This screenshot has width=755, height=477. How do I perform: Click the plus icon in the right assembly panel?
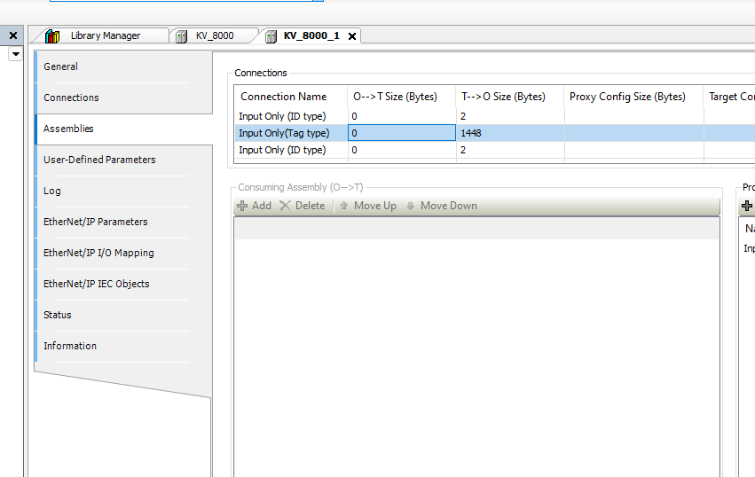[747, 206]
